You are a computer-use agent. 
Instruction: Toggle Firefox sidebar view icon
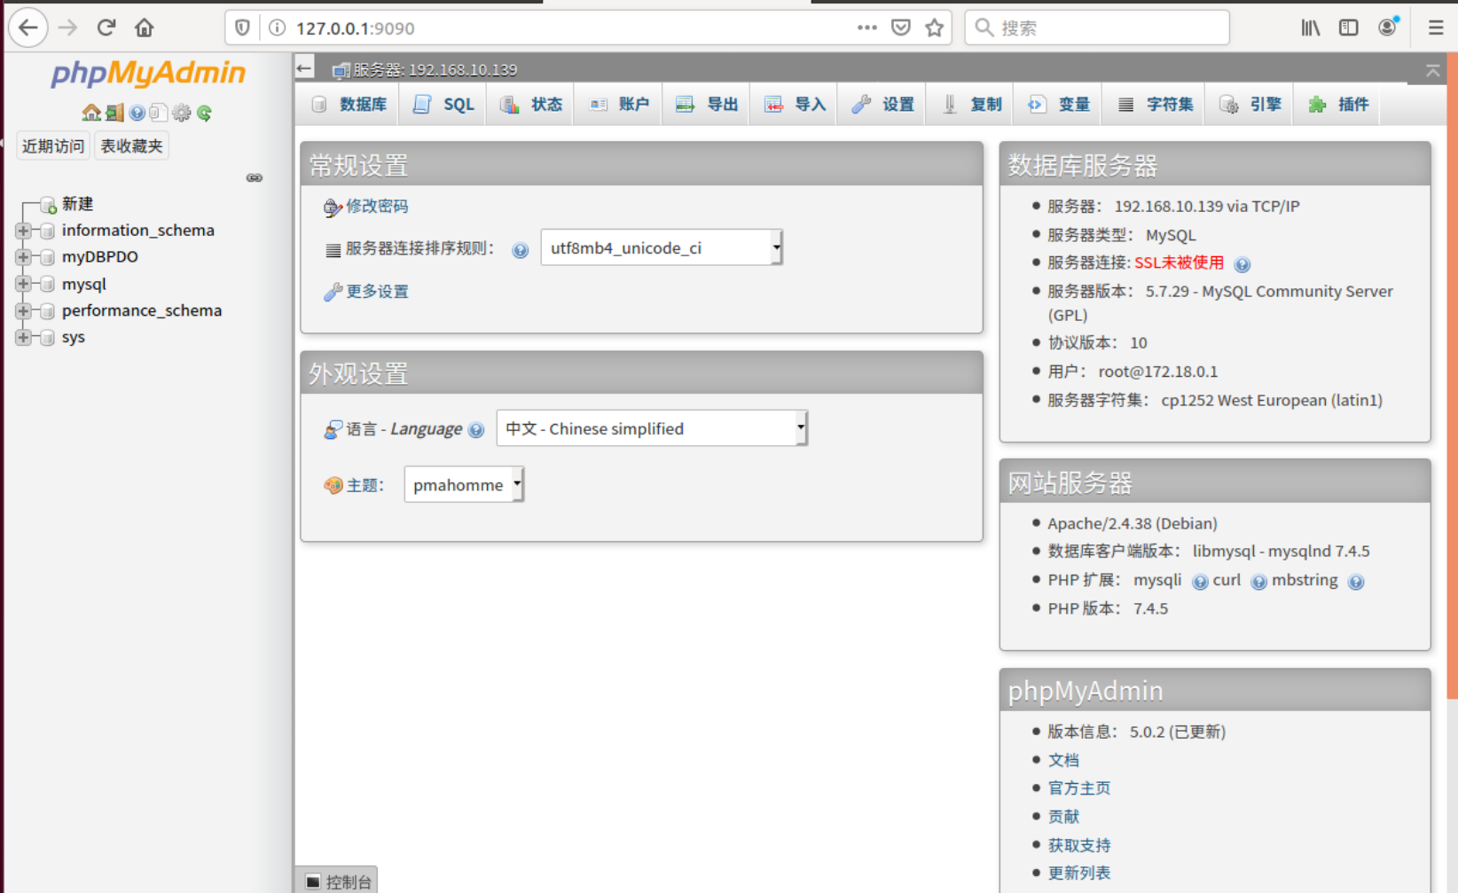click(x=1349, y=27)
